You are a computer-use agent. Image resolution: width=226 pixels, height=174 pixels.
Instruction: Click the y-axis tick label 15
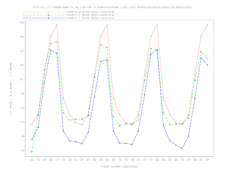(x=22, y=108)
